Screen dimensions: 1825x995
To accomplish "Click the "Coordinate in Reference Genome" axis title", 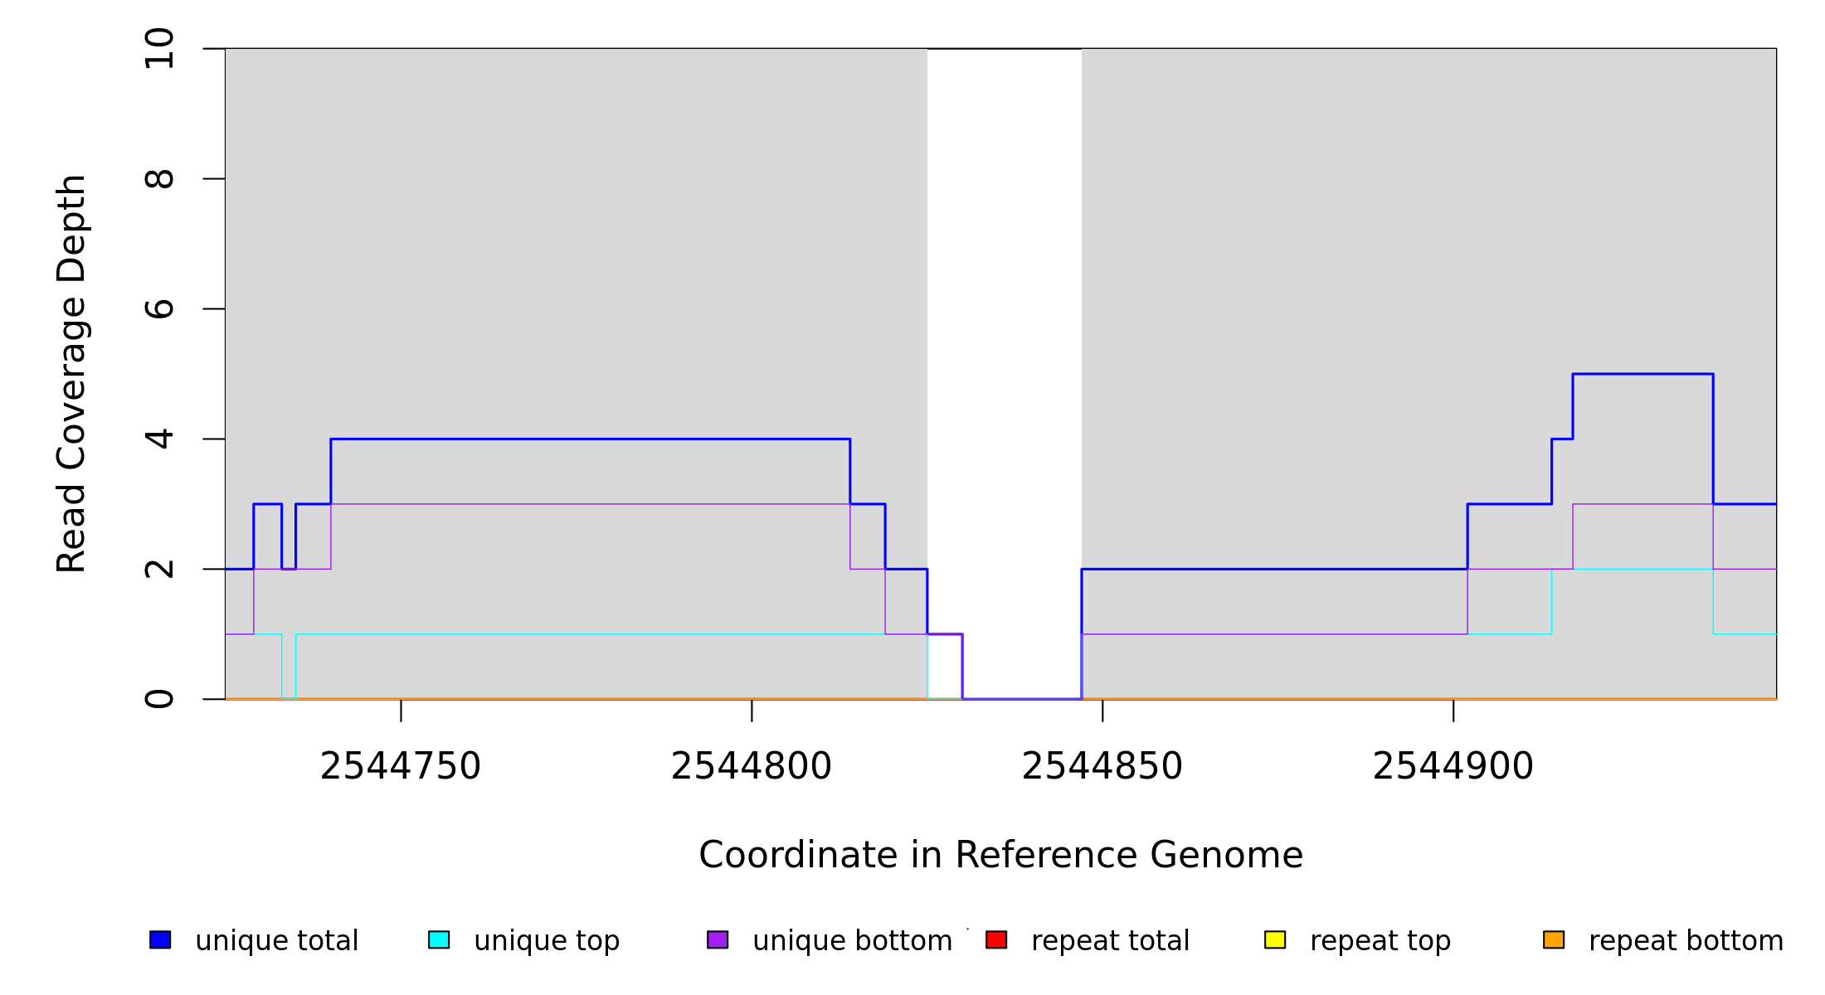I will tap(1000, 855).
